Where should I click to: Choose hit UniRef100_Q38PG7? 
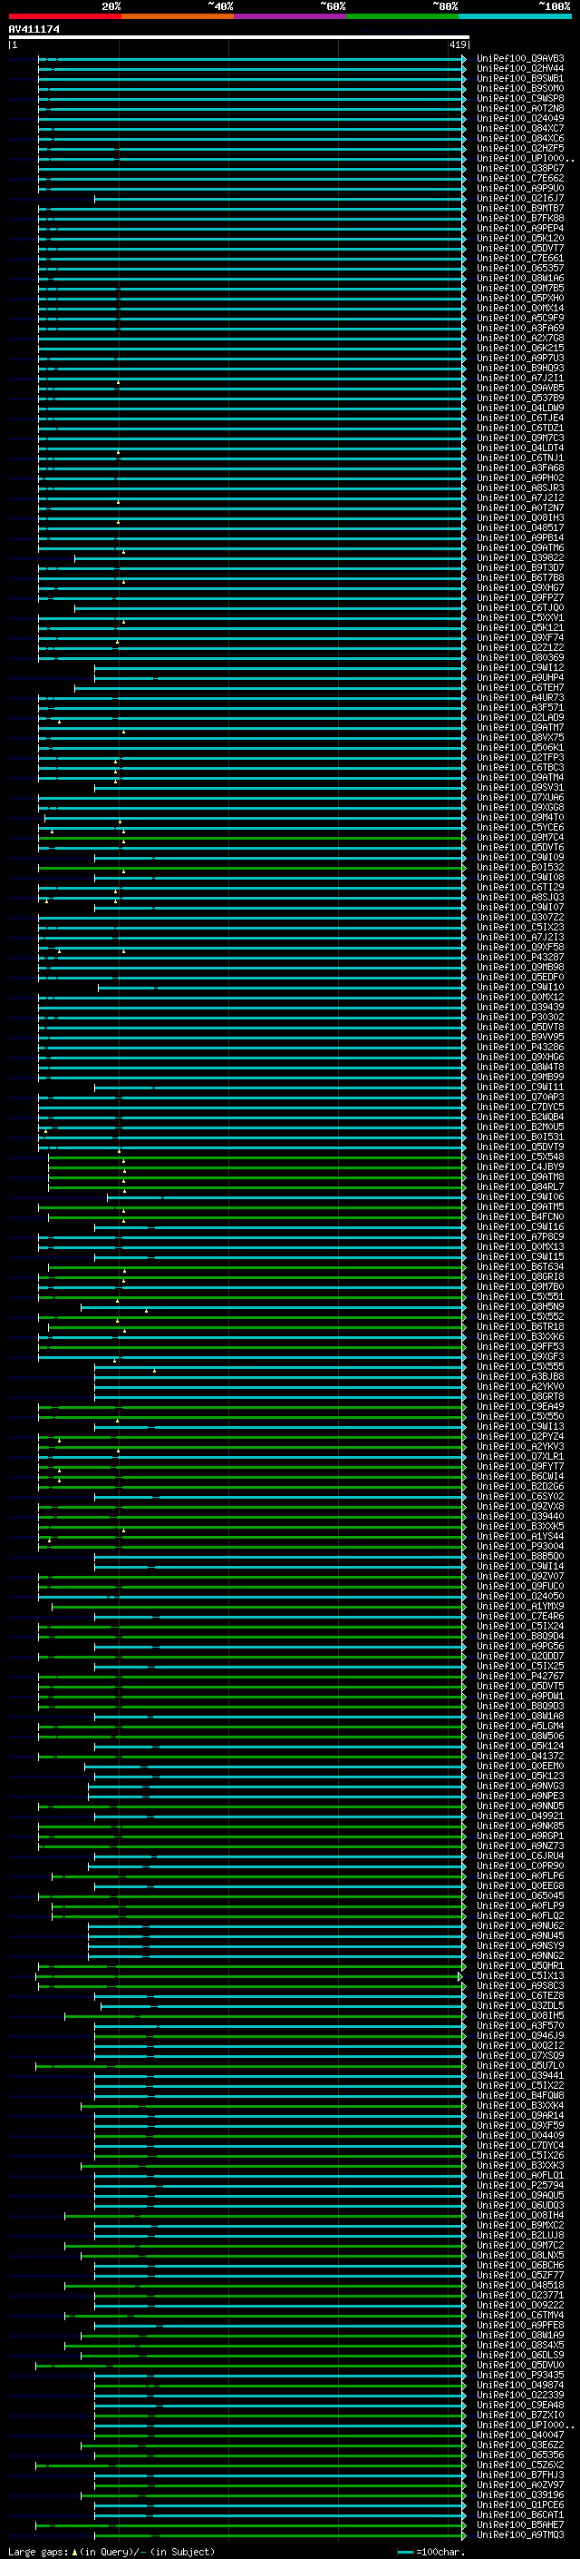pyautogui.click(x=520, y=168)
